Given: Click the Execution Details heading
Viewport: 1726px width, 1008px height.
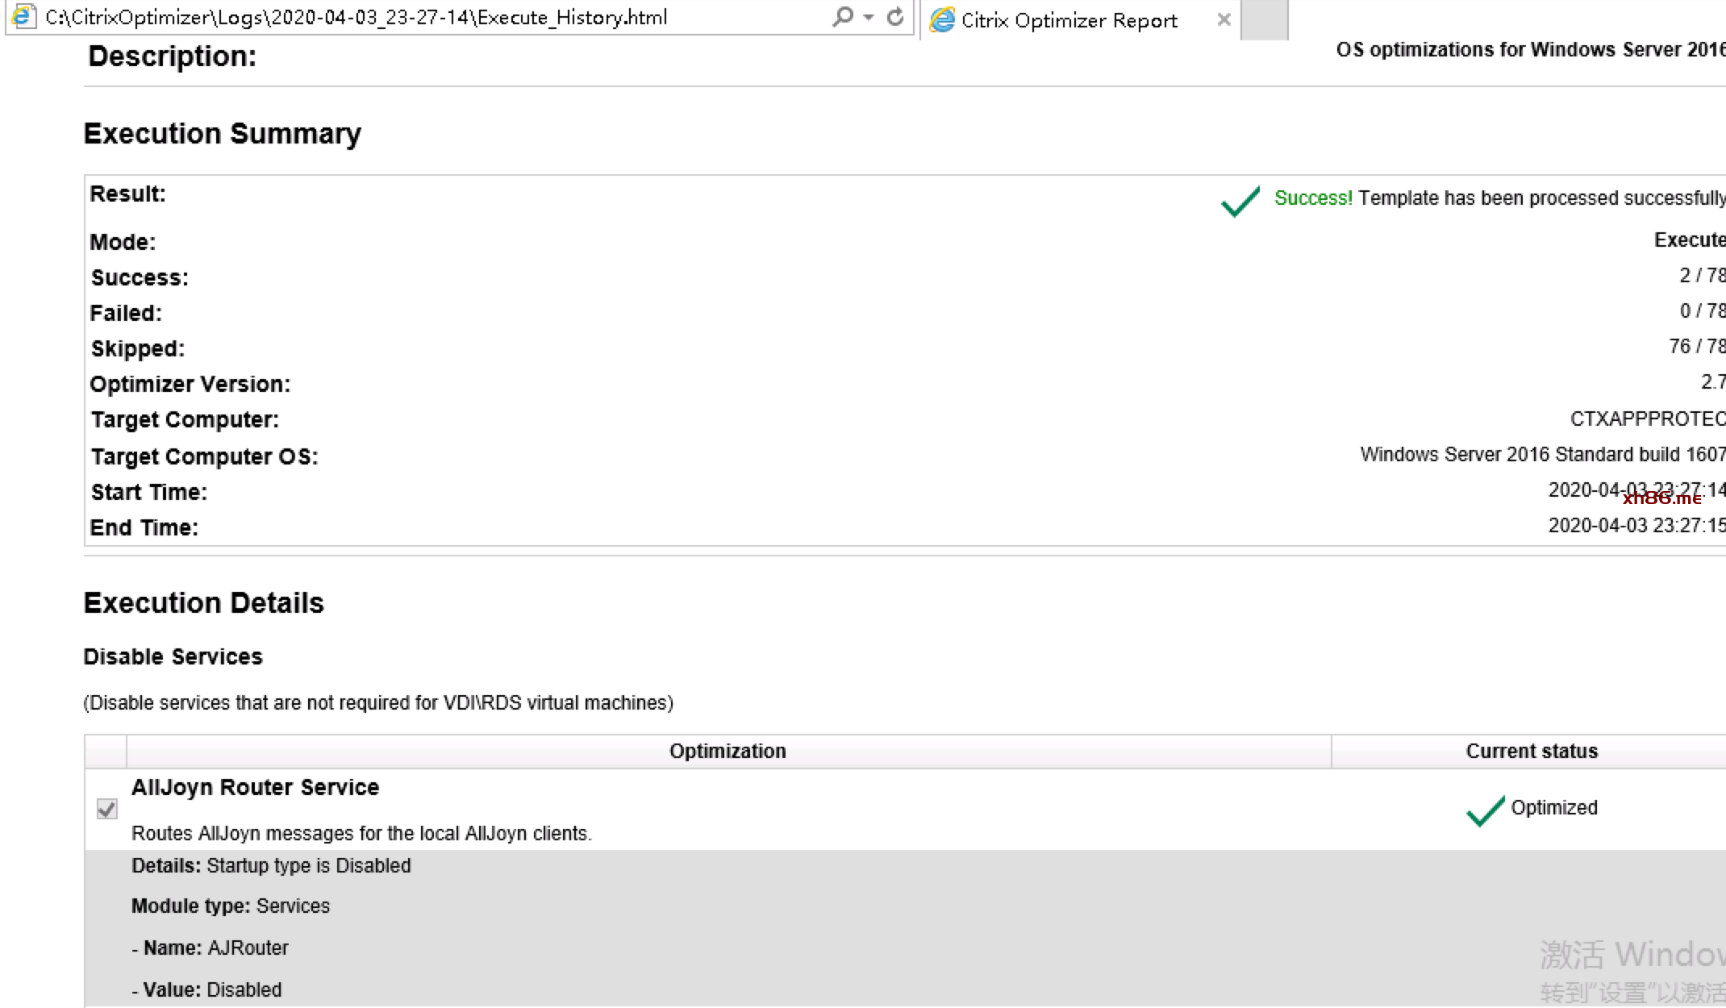Looking at the screenshot, I should point(204,602).
